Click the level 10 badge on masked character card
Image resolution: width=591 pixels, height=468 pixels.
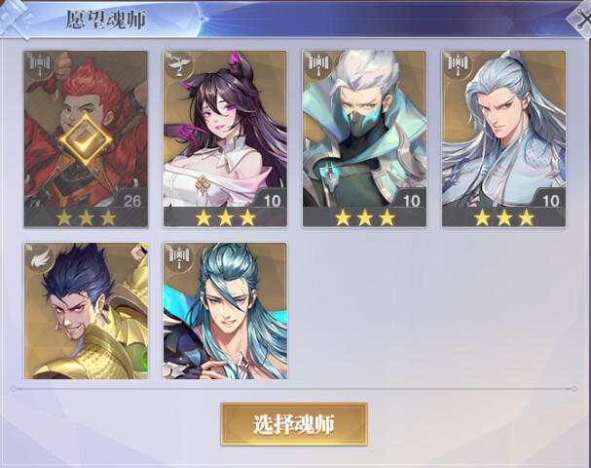(411, 201)
